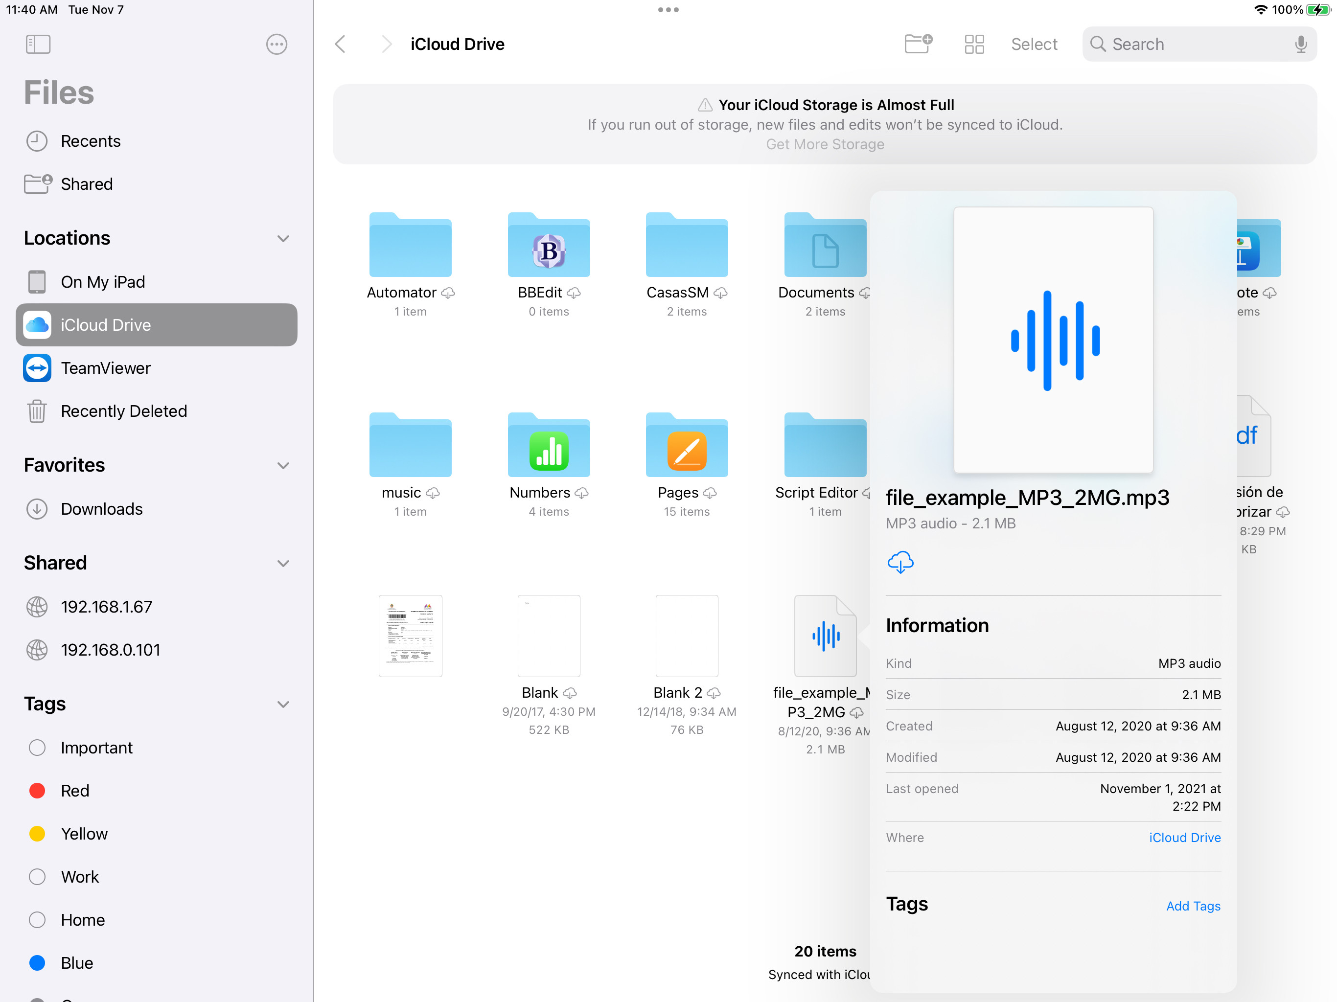Collapse the Tags section

click(283, 704)
